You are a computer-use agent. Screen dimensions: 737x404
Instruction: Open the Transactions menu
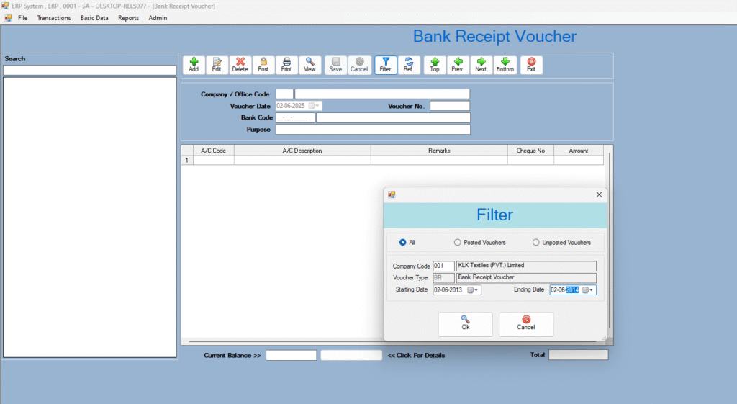tap(54, 18)
